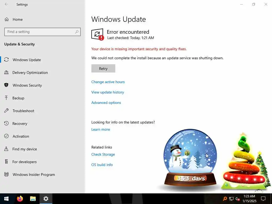Screen dimensions: 272x204
Task: Click the Troubleshoot wrench icon
Action: click(6, 111)
